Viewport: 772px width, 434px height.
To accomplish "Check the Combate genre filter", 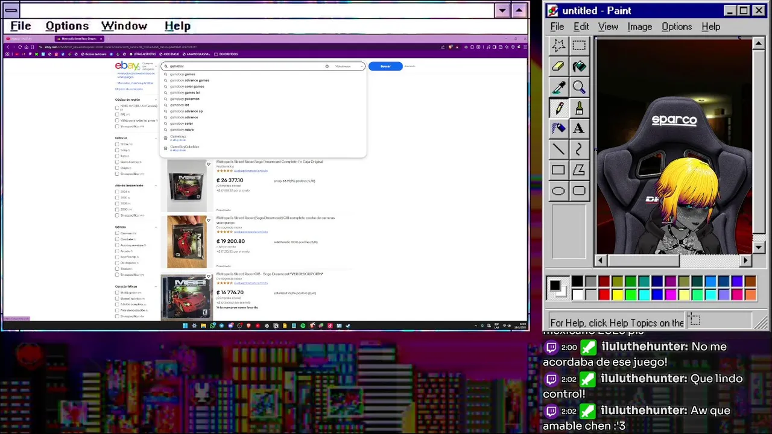I will click(x=117, y=239).
